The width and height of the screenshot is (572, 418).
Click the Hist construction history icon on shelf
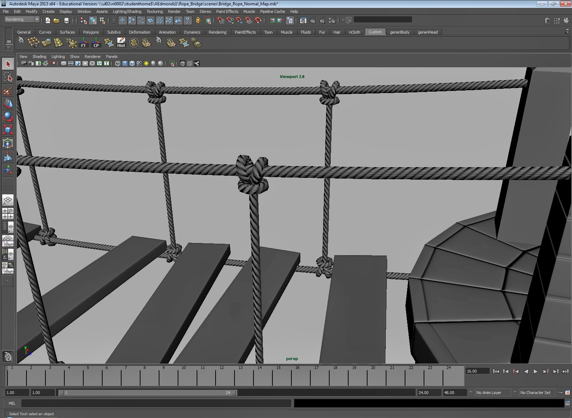tap(121, 43)
